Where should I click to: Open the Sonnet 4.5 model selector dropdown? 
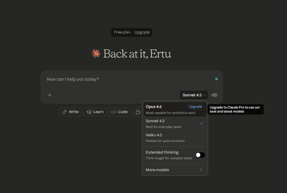(x=194, y=95)
